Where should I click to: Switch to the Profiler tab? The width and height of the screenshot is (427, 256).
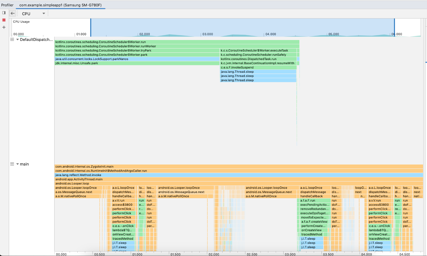tap(7, 5)
